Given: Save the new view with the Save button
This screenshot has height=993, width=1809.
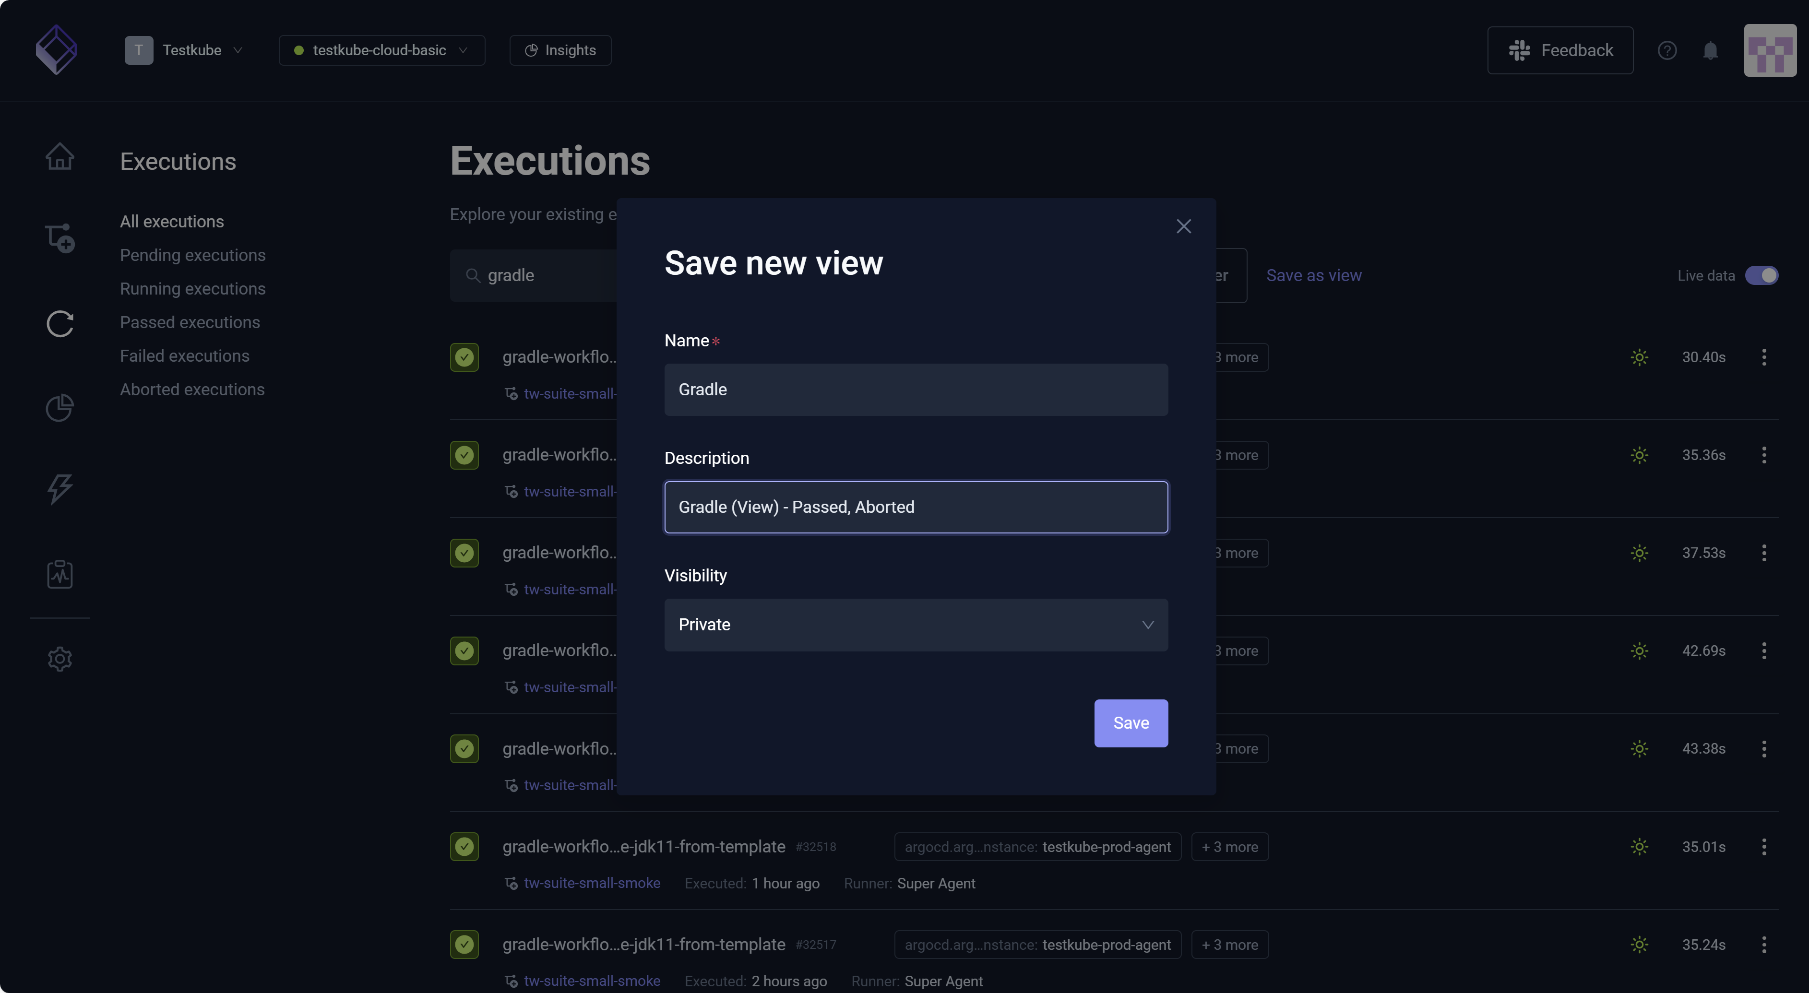Looking at the screenshot, I should 1131,722.
